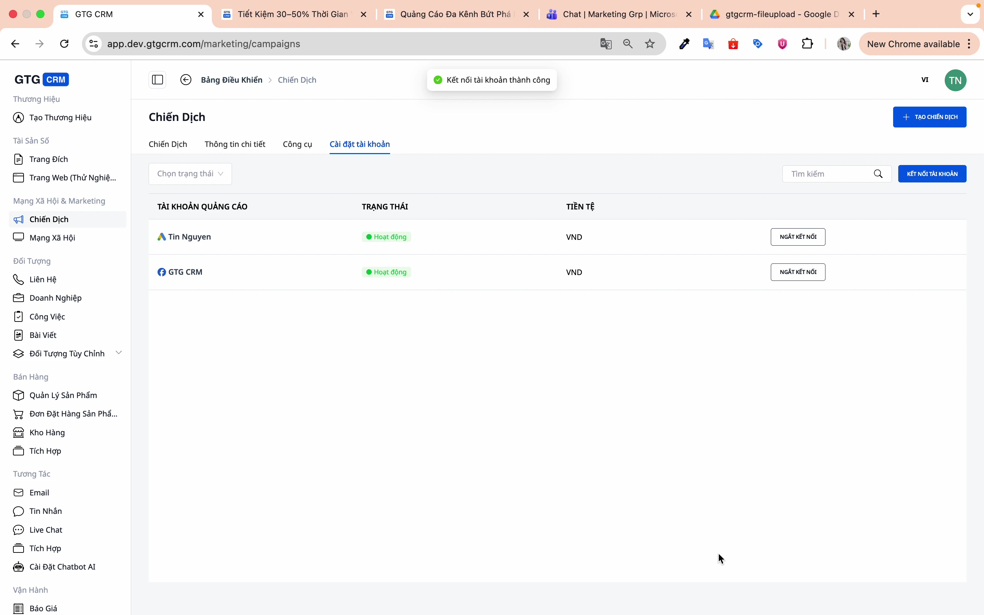
Task: Go to Kho Hàng inventory page
Action: tap(47, 432)
